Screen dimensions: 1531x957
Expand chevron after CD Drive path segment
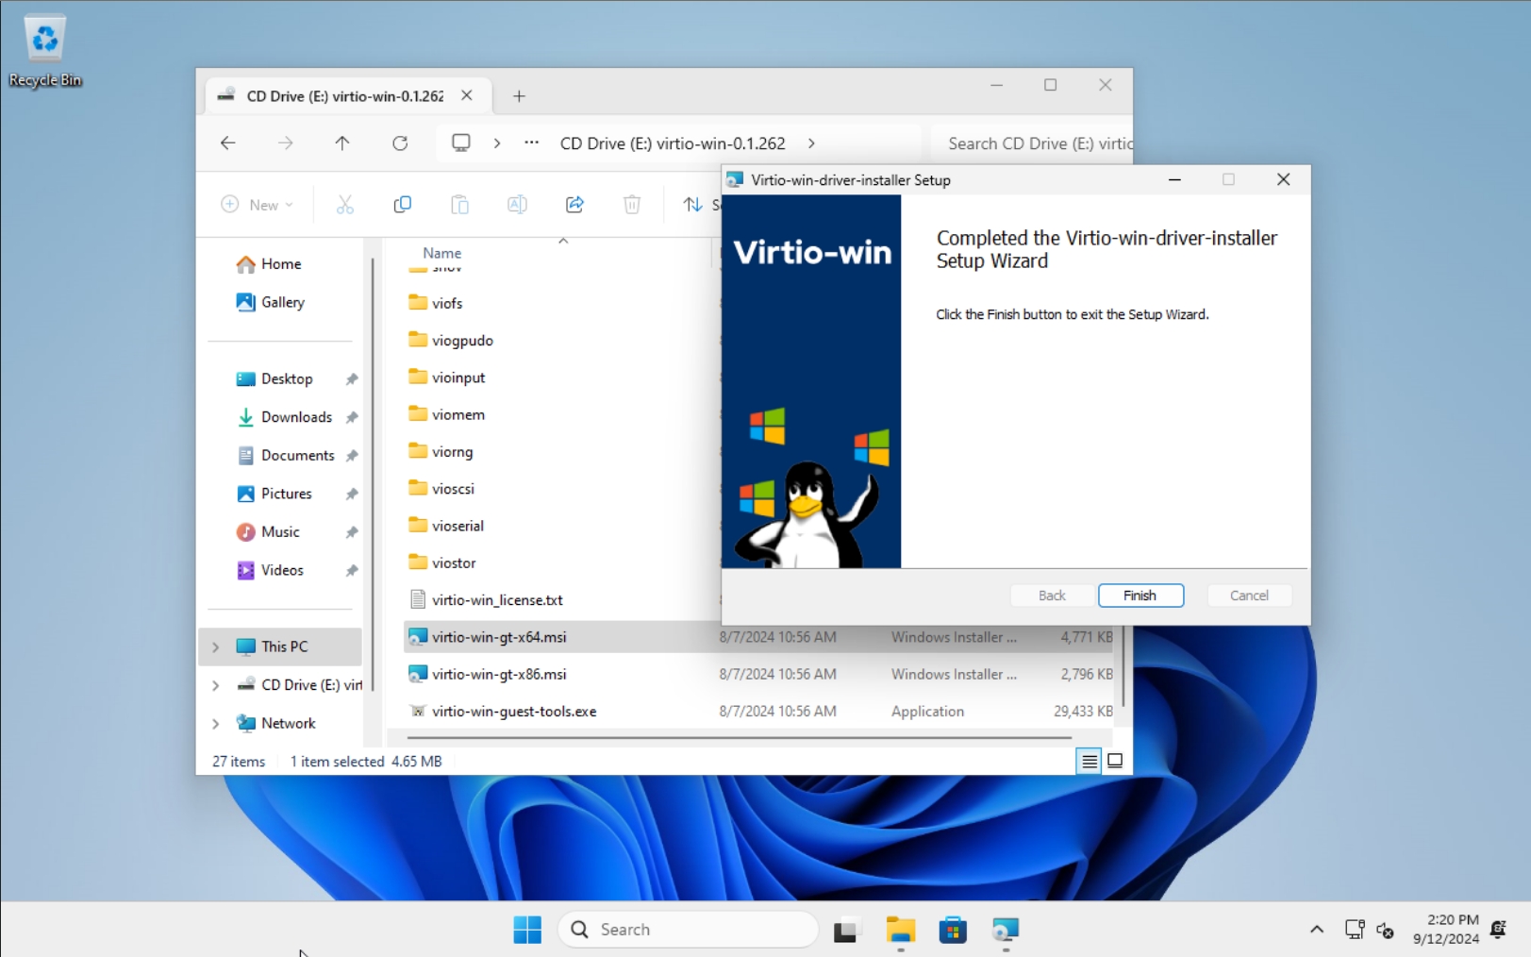click(811, 143)
